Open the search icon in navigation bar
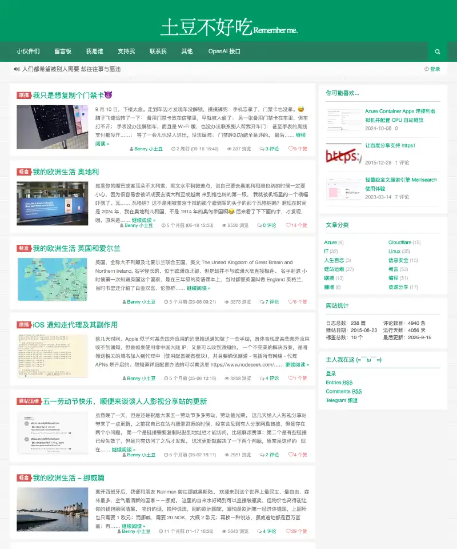The width and height of the screenshot is (457, 549). coord(437,52)
